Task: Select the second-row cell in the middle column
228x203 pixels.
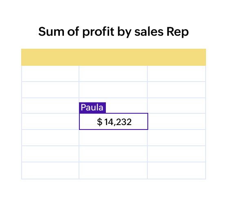Action: click(x=113, y=90)
